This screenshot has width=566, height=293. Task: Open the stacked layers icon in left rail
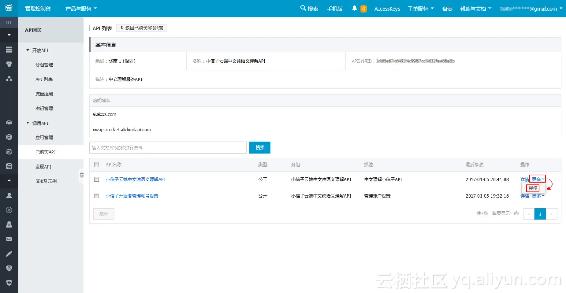point(9,122)
